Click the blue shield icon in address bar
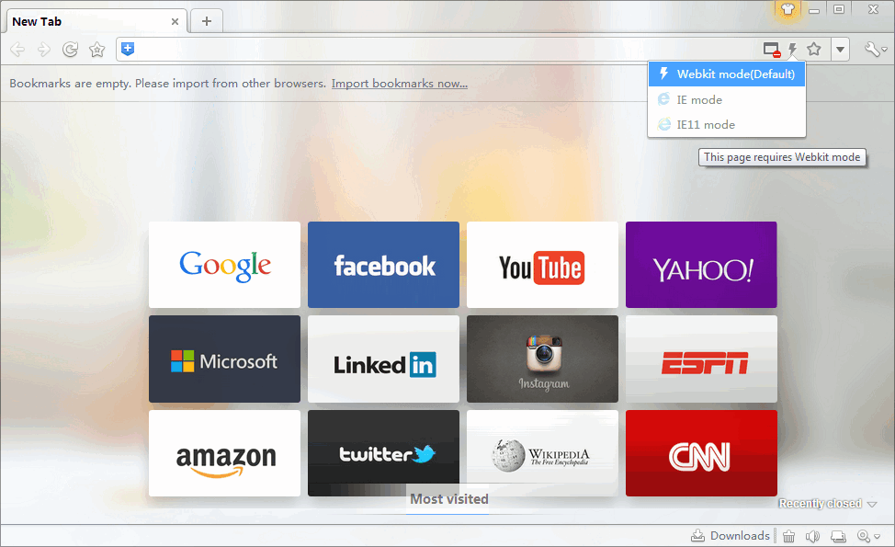This screenshot has width=895, height=547. [x=128, y=49]
